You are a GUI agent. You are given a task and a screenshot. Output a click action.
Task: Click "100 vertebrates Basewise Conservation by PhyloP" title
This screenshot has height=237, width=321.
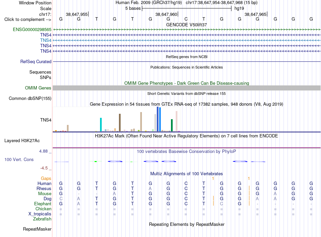[186, 152]
